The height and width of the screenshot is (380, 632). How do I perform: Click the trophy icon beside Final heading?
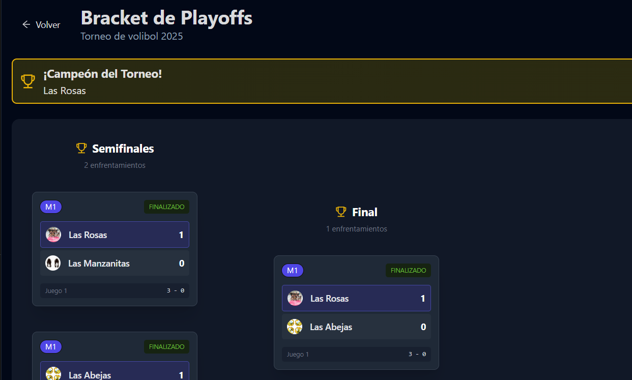340,212
